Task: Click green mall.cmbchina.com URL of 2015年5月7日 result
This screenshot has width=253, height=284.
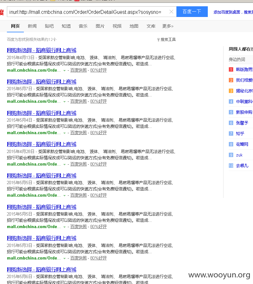Action: (x=34, y=101)
